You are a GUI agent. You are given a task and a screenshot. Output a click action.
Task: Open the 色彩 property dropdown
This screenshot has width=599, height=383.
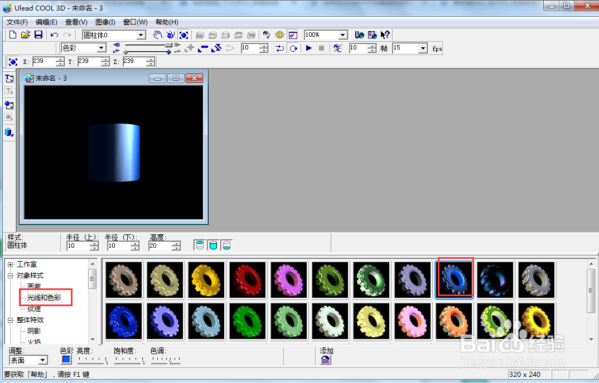pyautogui.click(x=102, y=48)
